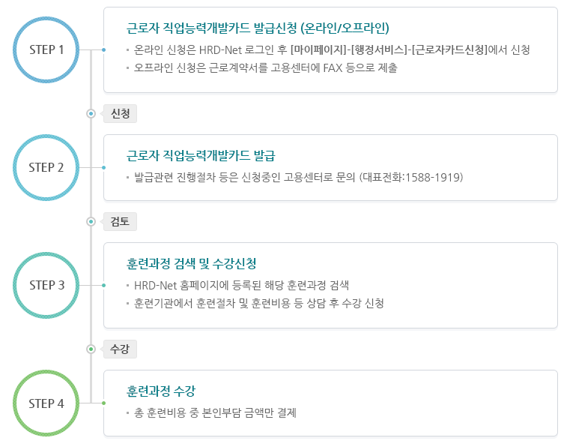564x444 pixels.
Task: Click the green timeline dot beside 수강
Action: [x=91, y=349]
